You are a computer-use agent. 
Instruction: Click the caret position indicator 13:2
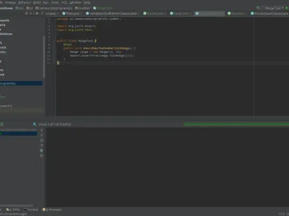click(282, 214)
